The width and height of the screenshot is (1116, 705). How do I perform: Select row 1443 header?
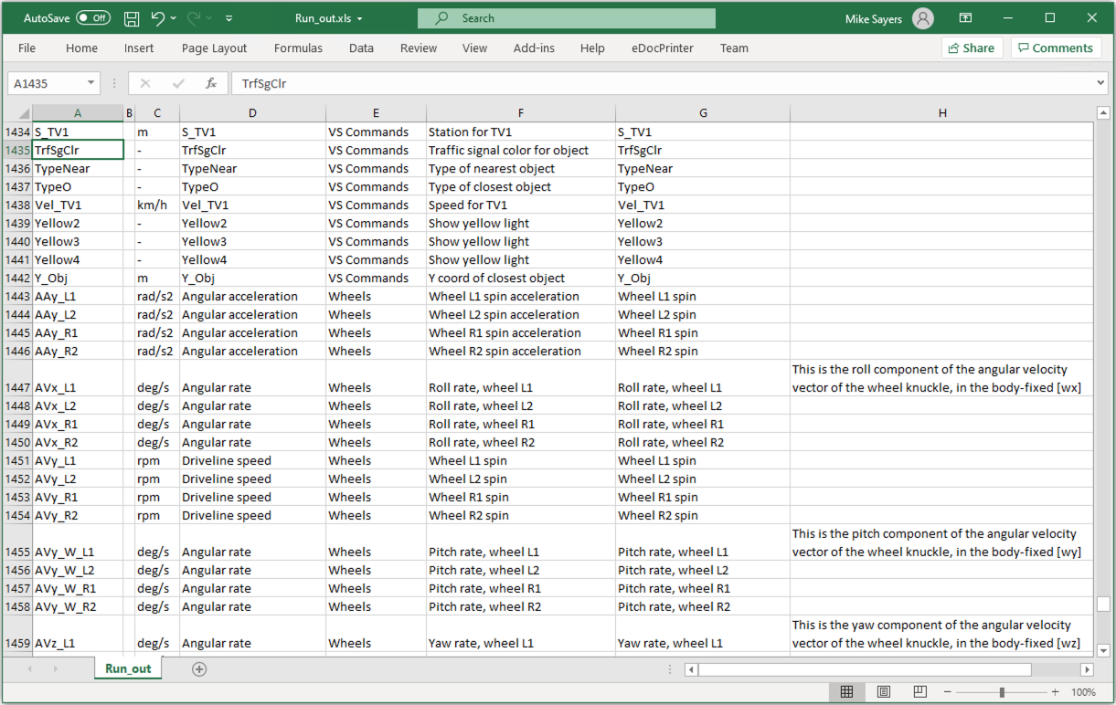16,296
